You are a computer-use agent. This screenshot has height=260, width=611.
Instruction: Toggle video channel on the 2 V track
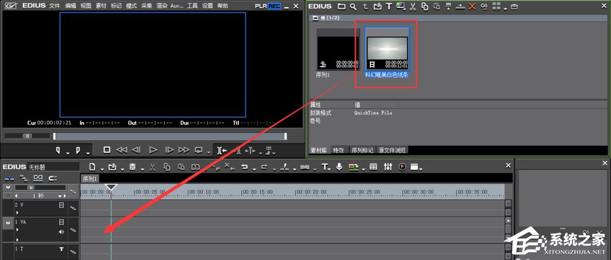61,206
